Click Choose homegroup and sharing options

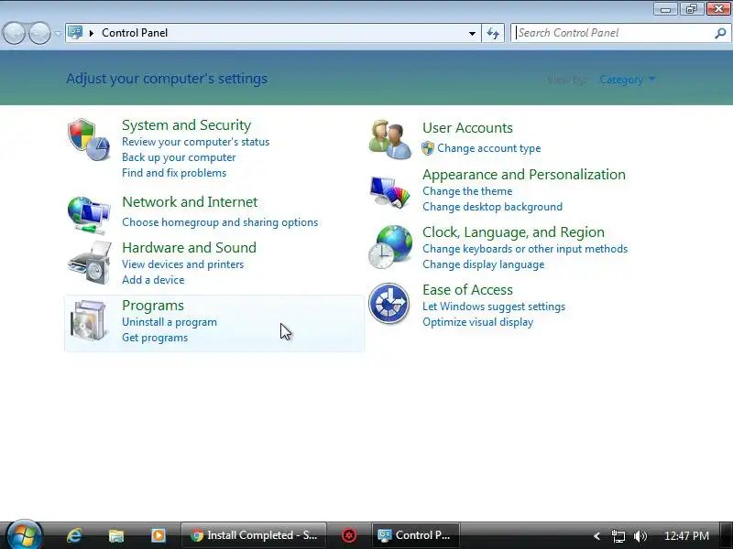coord(220,222)
